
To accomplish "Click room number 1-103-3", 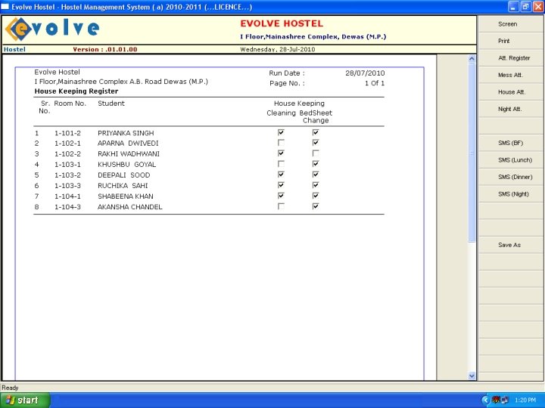I will coord(67,186).
